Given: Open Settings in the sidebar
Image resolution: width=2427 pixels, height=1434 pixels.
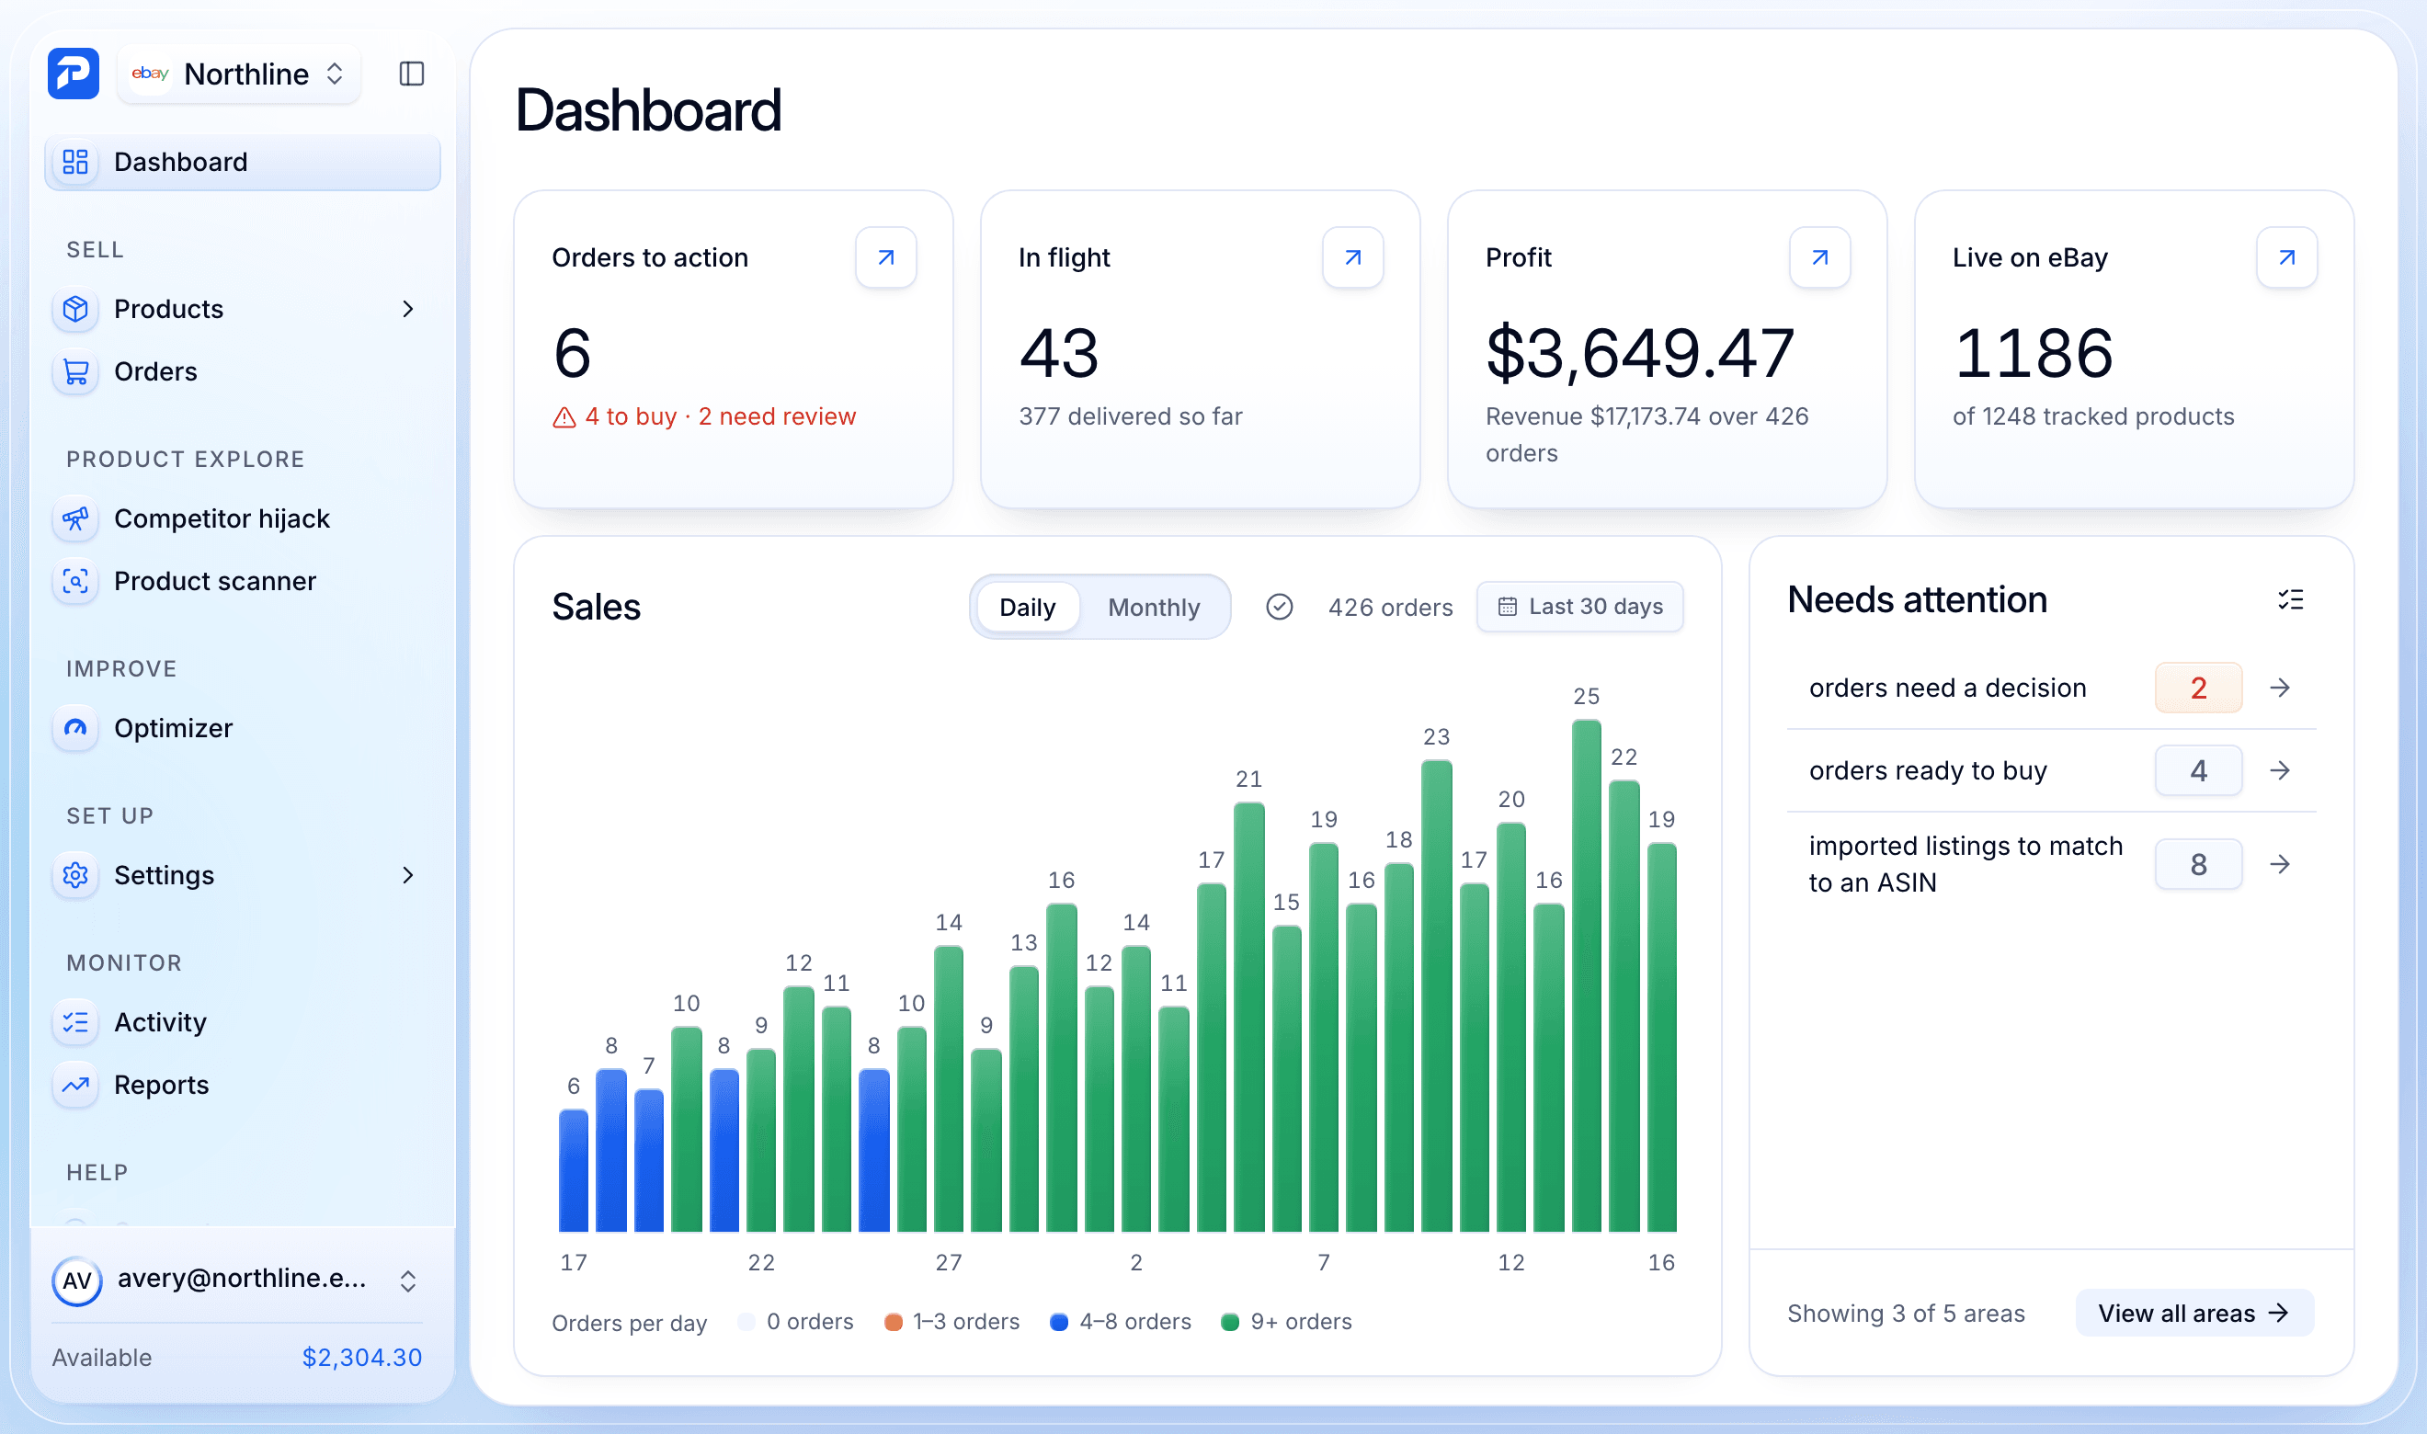Looking at the screenshot, I should pos(243,875).
